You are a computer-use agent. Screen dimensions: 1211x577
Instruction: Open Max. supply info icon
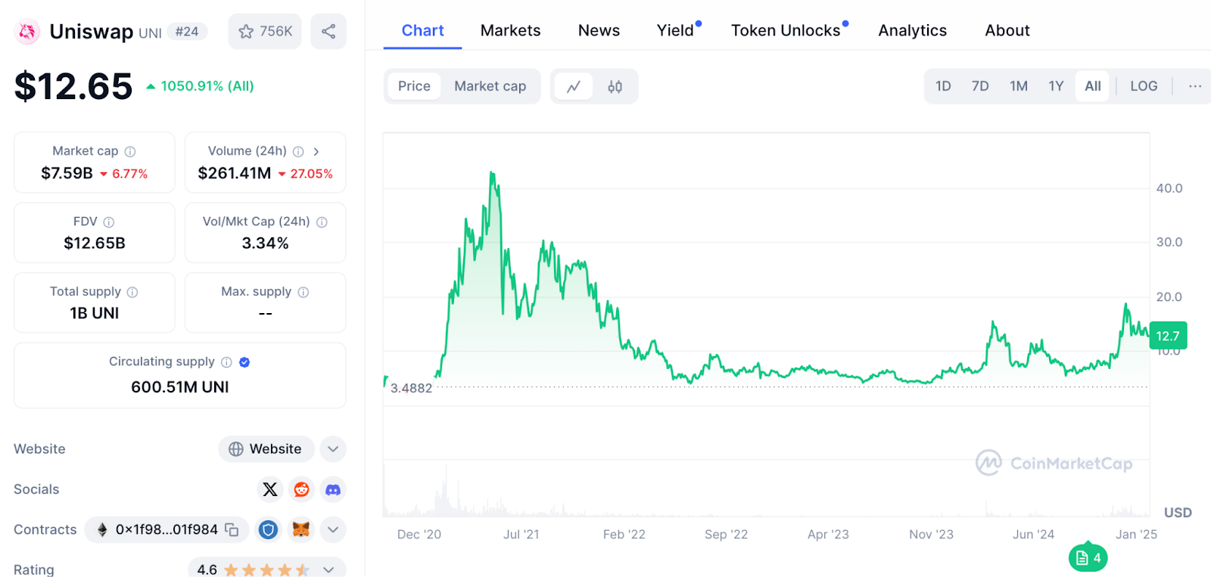pos(304,292)
